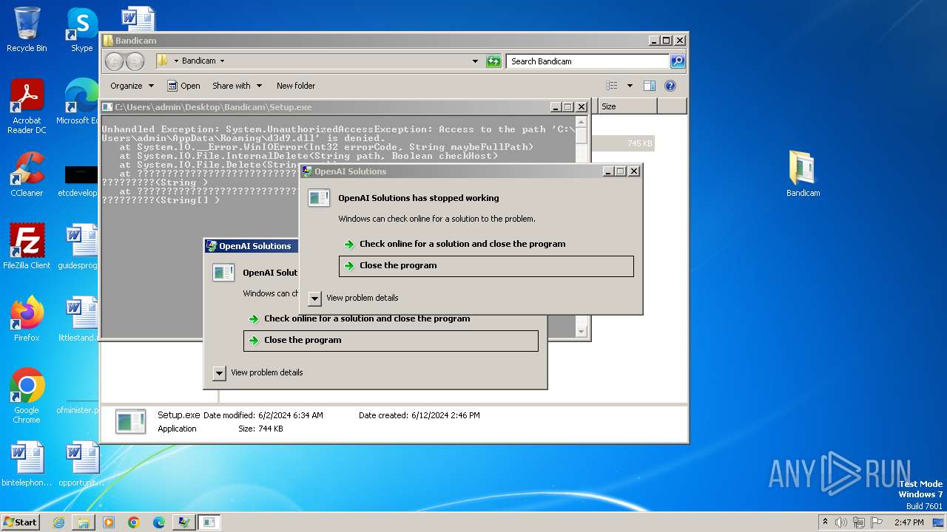Open the CCleaner desktop shortcut
947x532 pixels.
point(27,174)
